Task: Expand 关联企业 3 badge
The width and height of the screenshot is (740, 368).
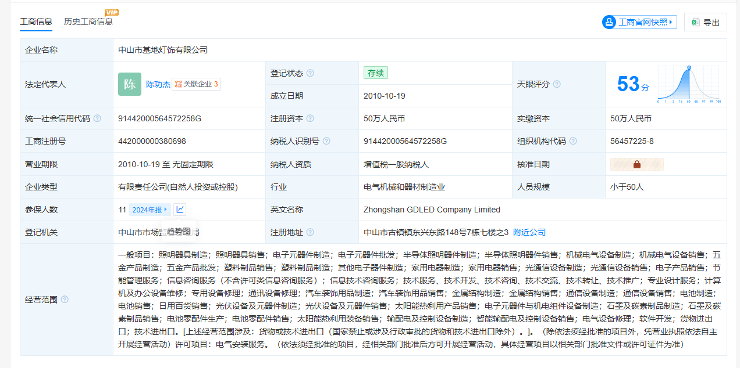Action: pyautogui.click(x=197, y=84)
